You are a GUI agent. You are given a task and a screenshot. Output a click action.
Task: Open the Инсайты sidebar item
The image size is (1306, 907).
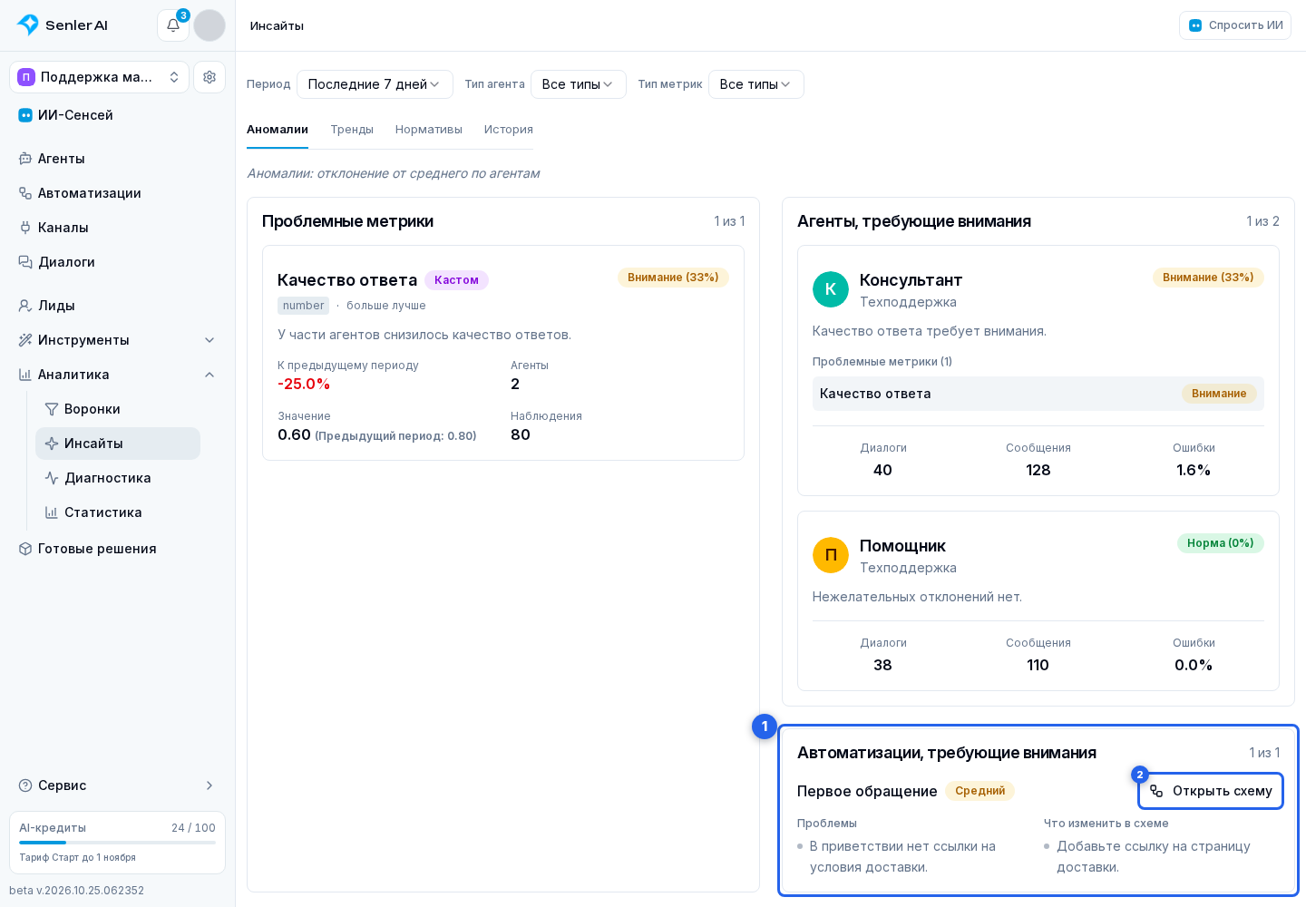(118, 444)
